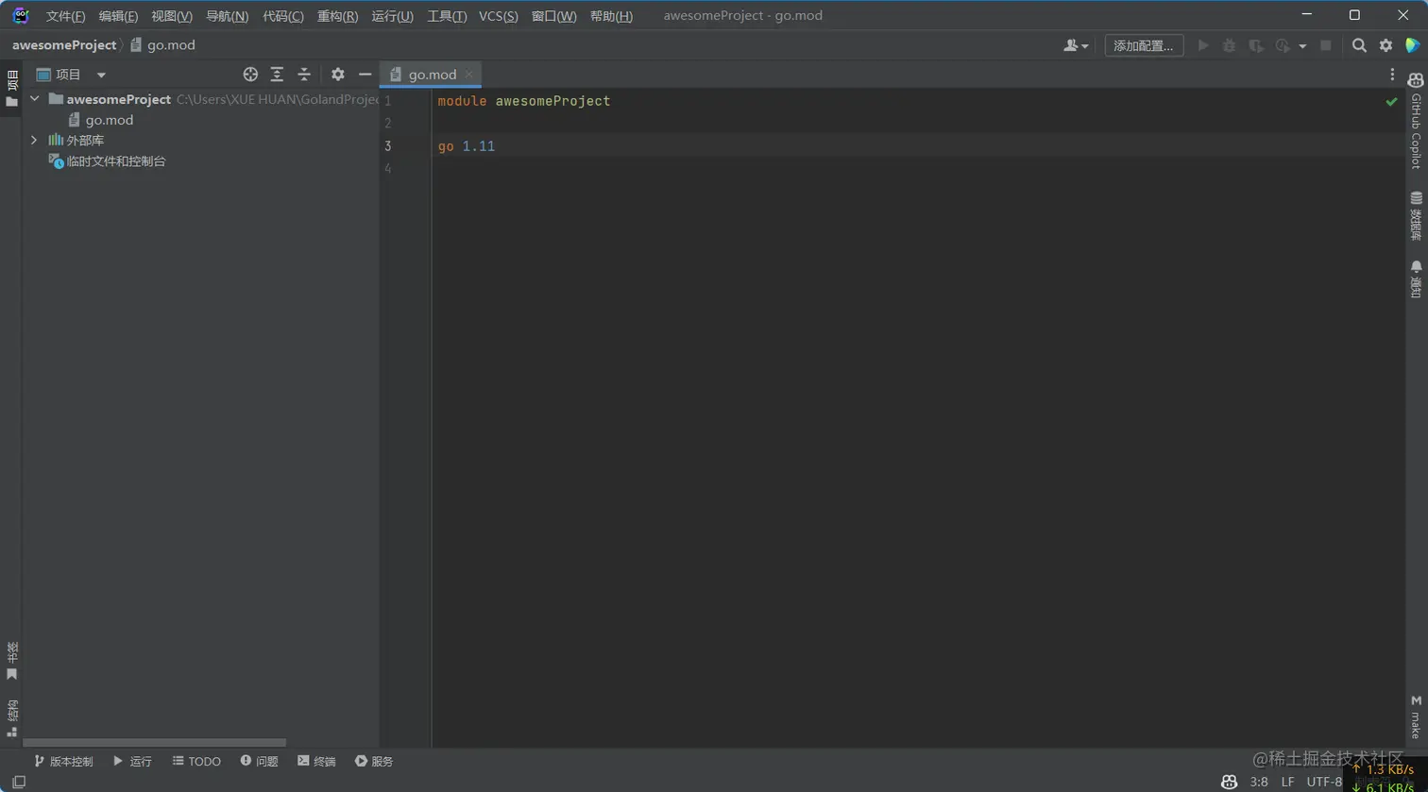Open the 代码(C) menu
Viewport: 1428px width, 792px height.
click(x=283, y=16)
